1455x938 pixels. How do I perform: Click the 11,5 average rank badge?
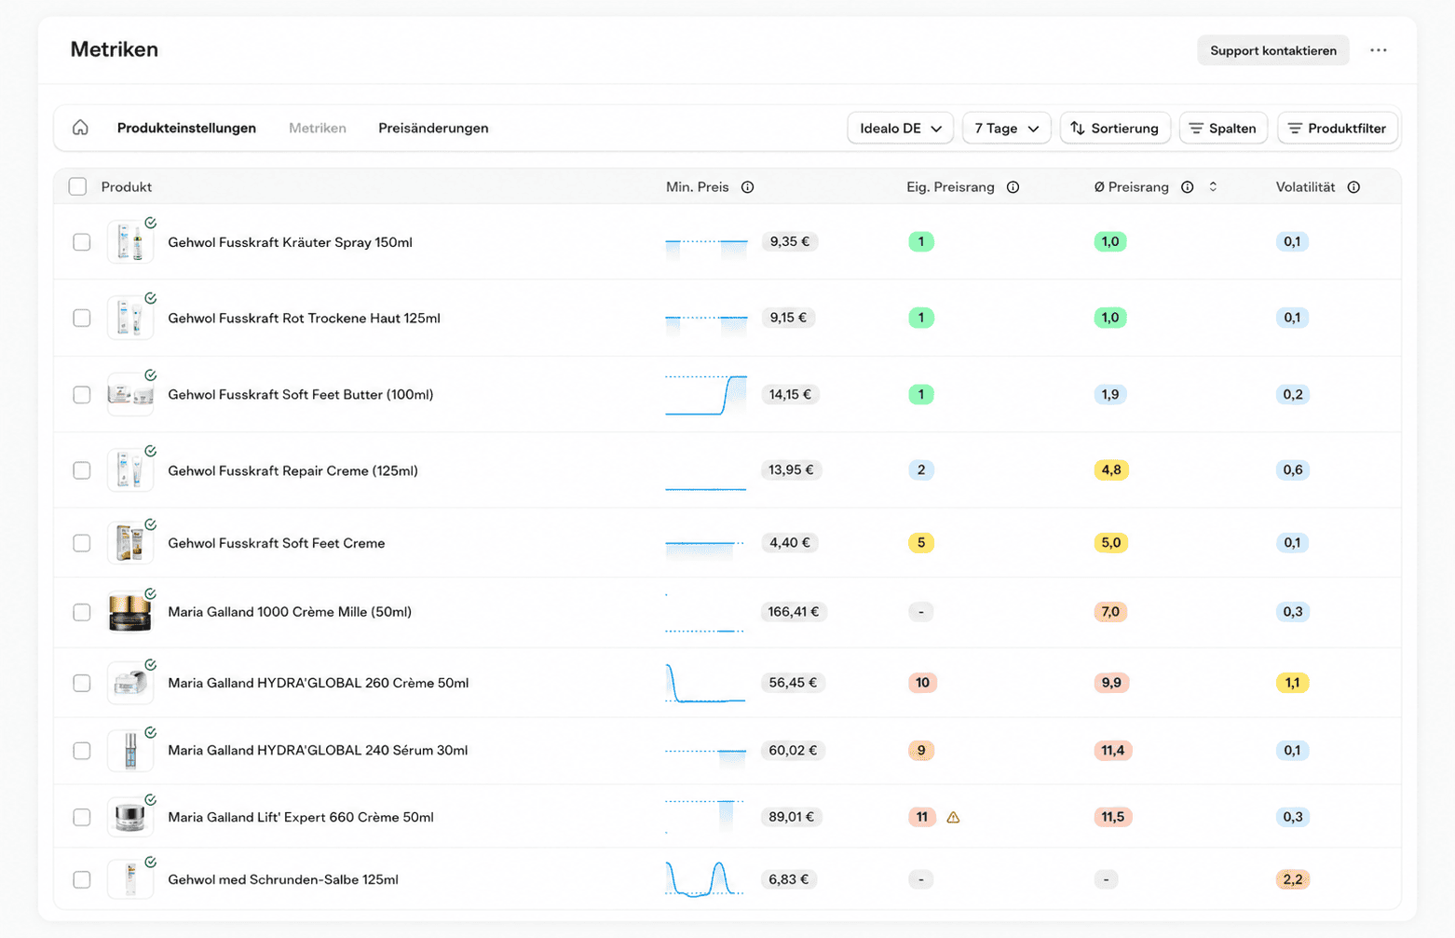pos(1113,818)
